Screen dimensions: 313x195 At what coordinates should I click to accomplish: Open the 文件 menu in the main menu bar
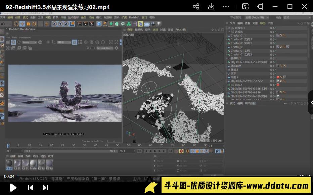(3, 17)
